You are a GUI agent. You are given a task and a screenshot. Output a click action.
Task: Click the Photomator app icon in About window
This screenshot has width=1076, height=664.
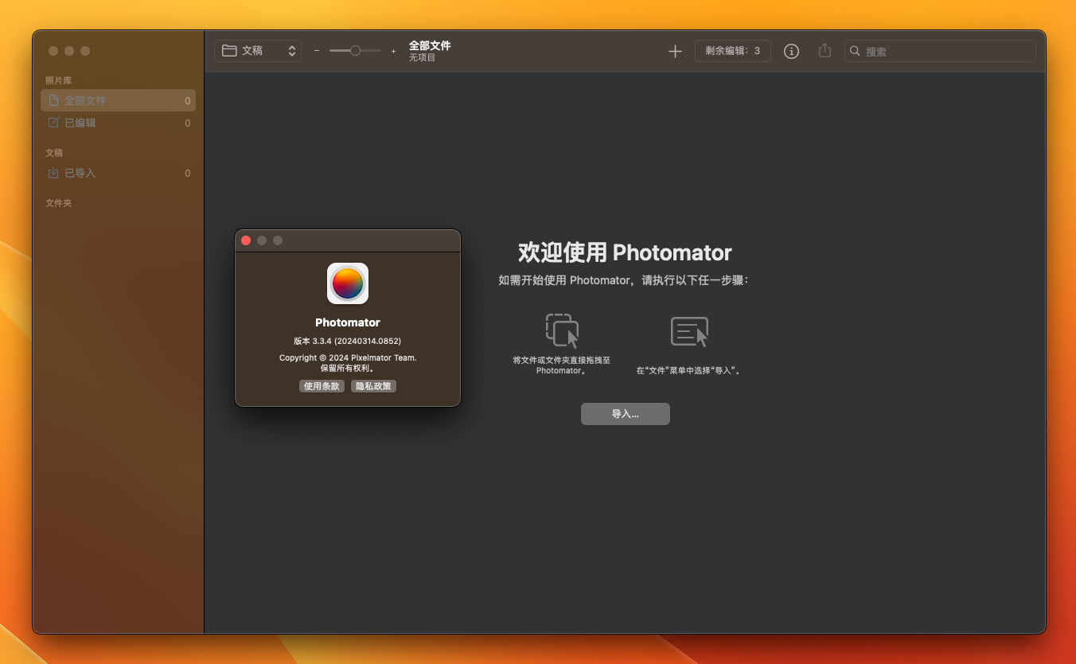348,283
